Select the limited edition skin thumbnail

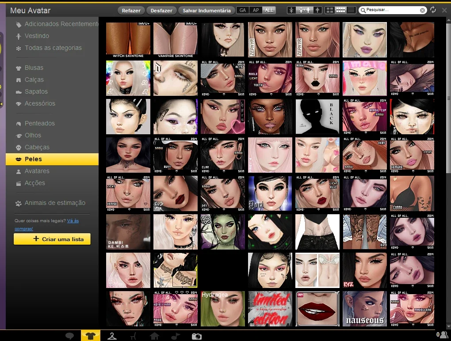(x=270, y=309)
